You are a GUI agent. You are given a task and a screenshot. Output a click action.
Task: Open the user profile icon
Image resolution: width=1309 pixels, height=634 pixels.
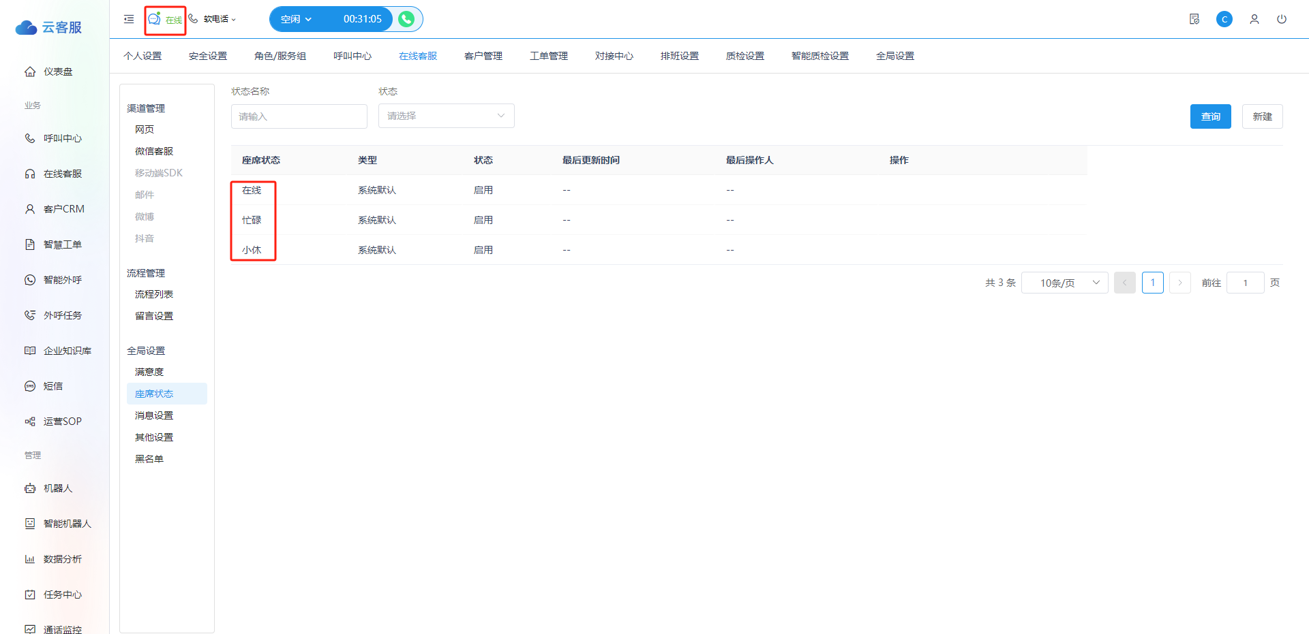[1254, 19]
